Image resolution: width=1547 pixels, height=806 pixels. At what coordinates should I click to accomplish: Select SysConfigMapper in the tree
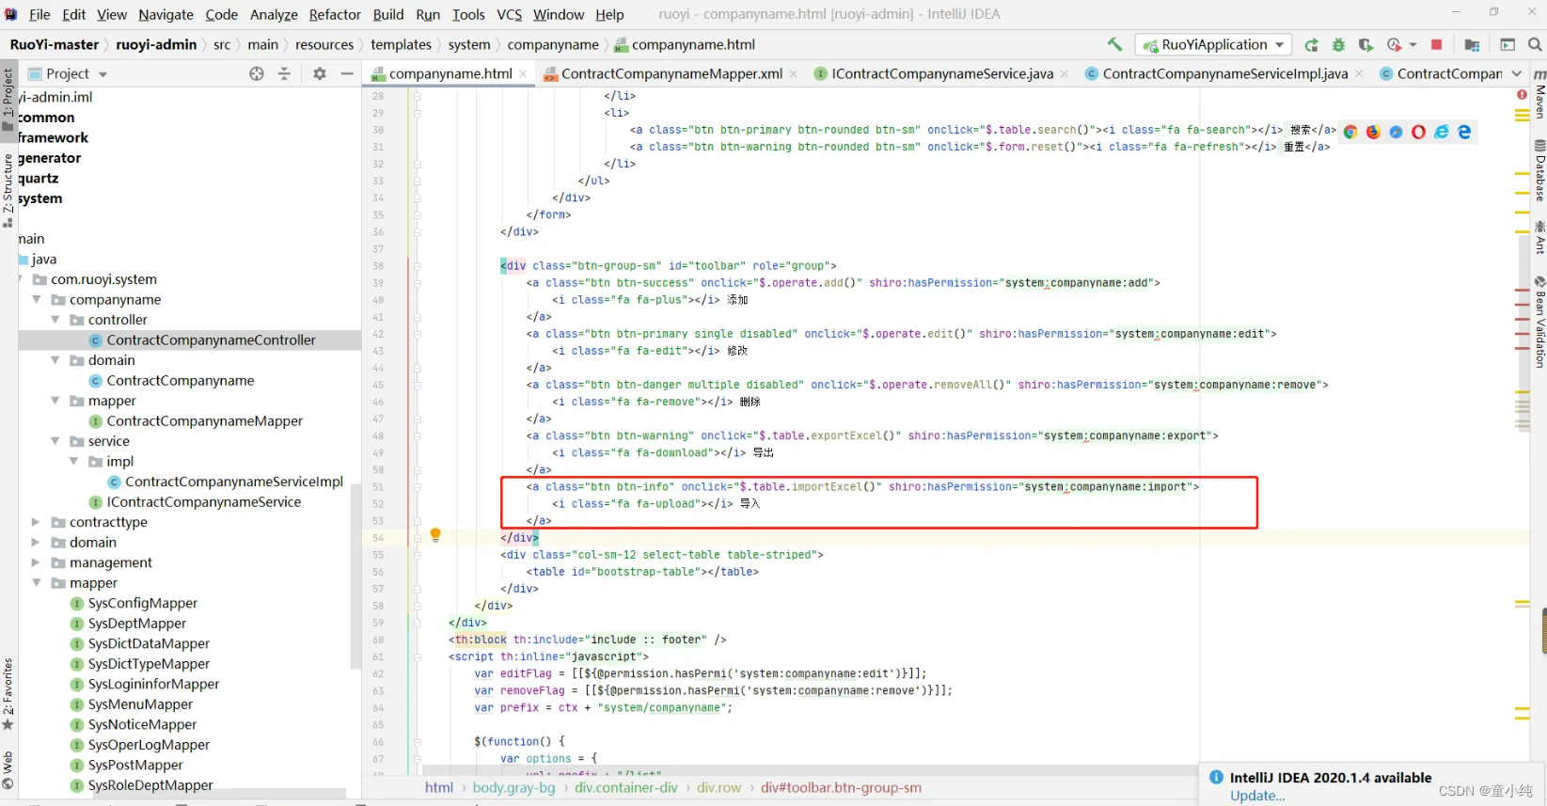142,603
